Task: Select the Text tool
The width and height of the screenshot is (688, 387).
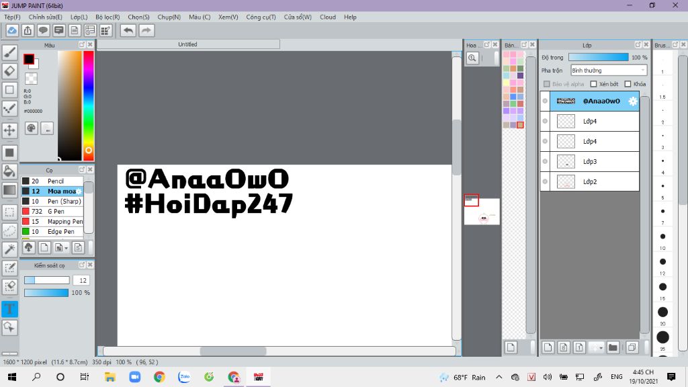Action: tap(9, 309)
